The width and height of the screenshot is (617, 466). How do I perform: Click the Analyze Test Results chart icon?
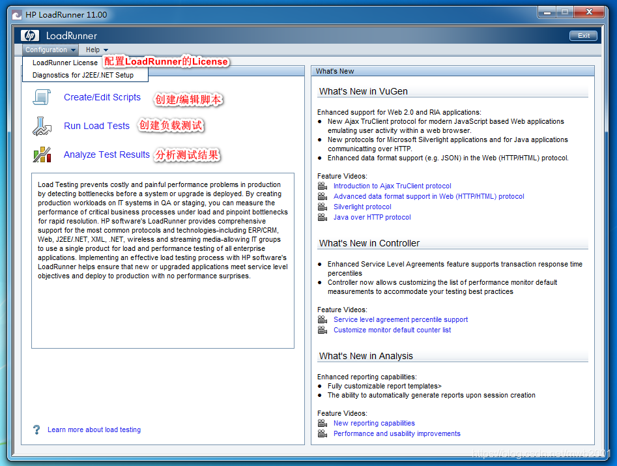pos(42,154)
